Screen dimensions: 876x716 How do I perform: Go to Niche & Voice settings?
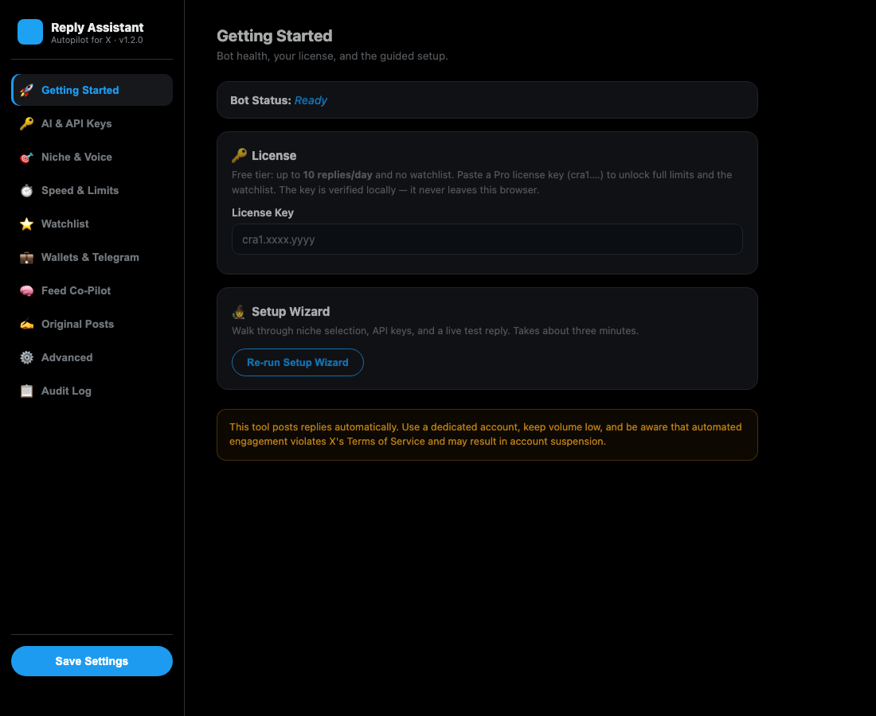coord(92,157)
